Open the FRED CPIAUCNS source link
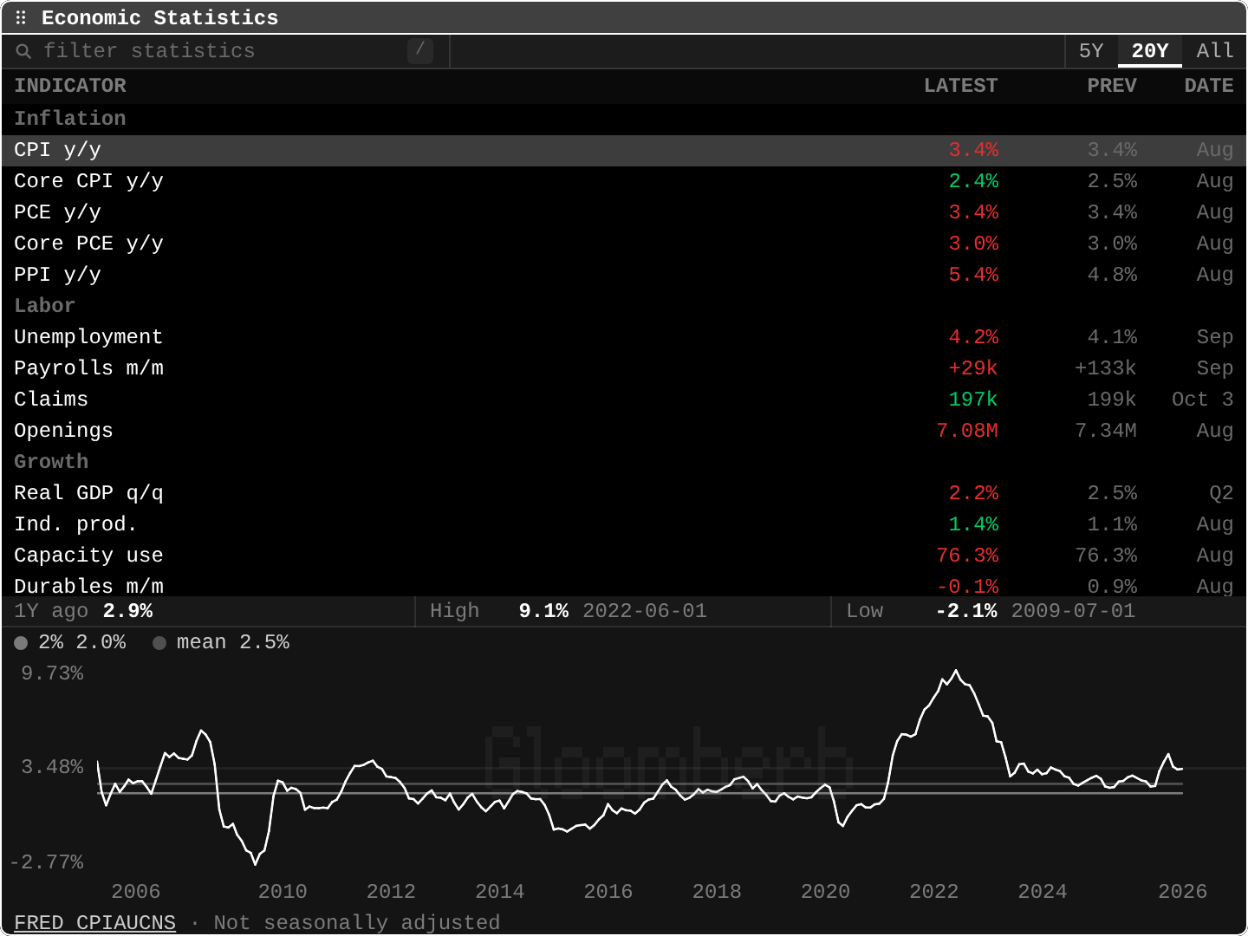 (x=95, y=922)
